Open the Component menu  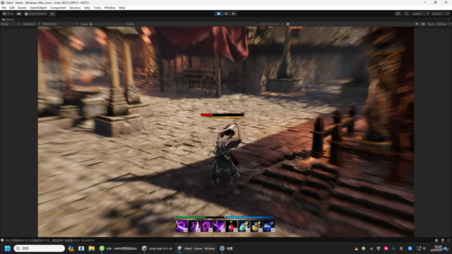(58, 8)
